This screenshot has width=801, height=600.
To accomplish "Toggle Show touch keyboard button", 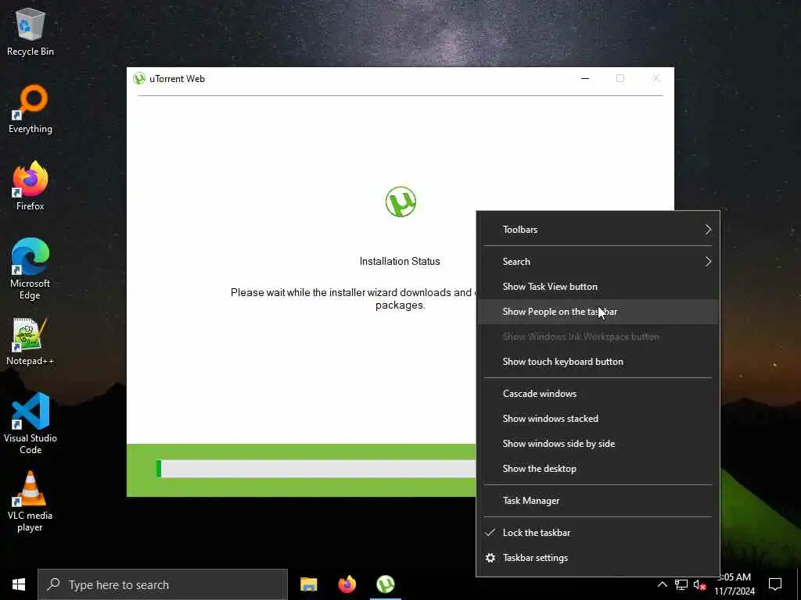I will click(598, 362).
